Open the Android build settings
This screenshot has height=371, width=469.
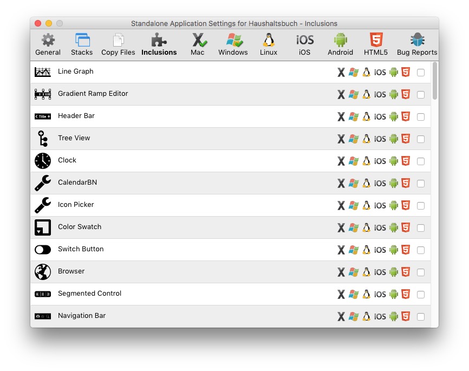pyautogui.click(x=341, y=44)
